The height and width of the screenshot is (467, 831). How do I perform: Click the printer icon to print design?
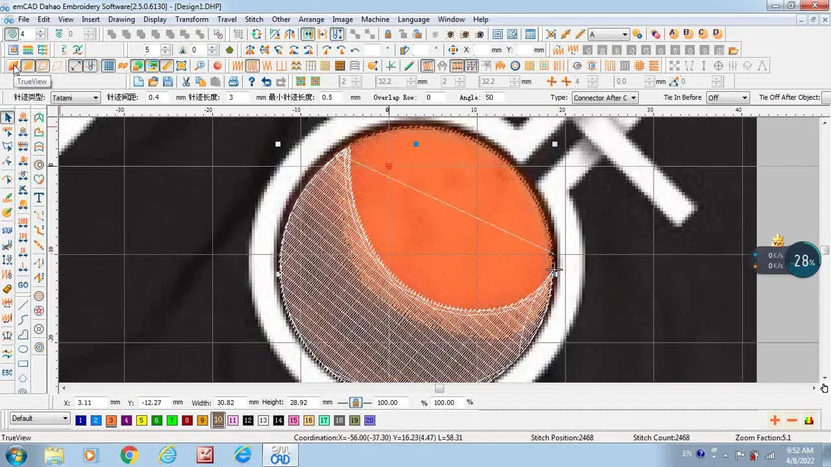tap(233, 80)
